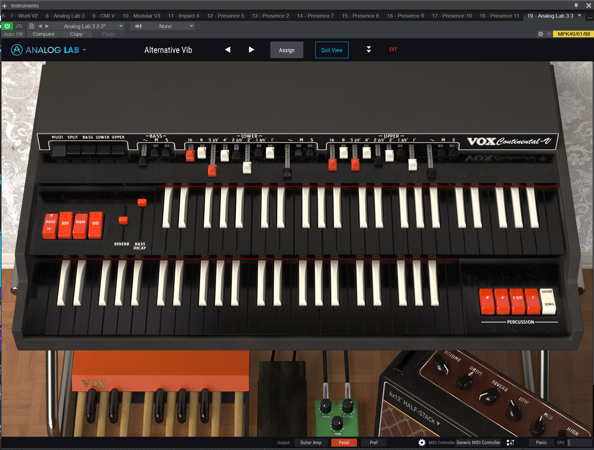Click the Paste button

(x=109, y=34)
